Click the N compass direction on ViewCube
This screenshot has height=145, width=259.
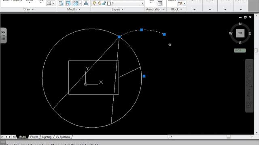[x=240, y=24]
